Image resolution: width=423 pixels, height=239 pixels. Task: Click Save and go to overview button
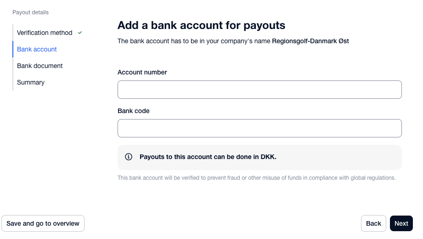(x=43, y=223)
